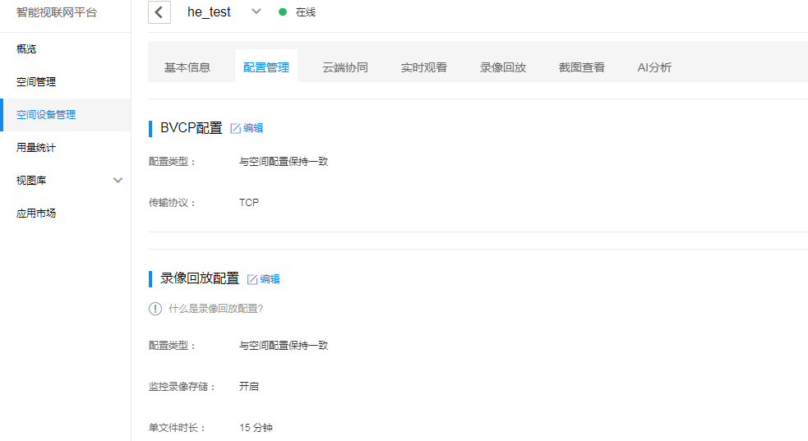808x441 pixels.
Task: Click the BVCP配置 section heading
Action: 192,127
